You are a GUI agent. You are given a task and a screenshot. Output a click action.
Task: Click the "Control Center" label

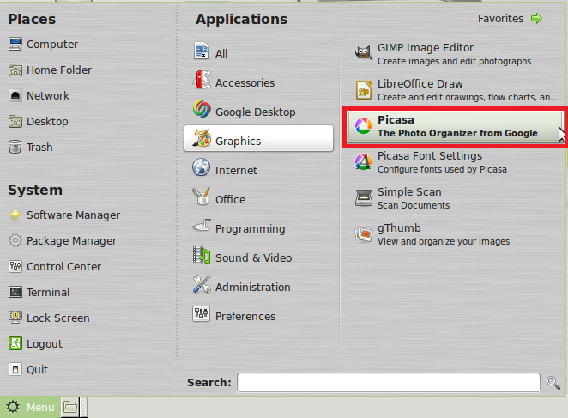point(63,266)
